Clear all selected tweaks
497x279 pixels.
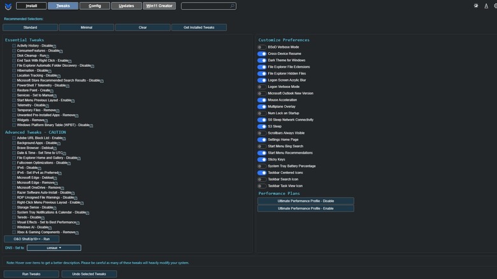pyautogui.click(x=143, y=27)
